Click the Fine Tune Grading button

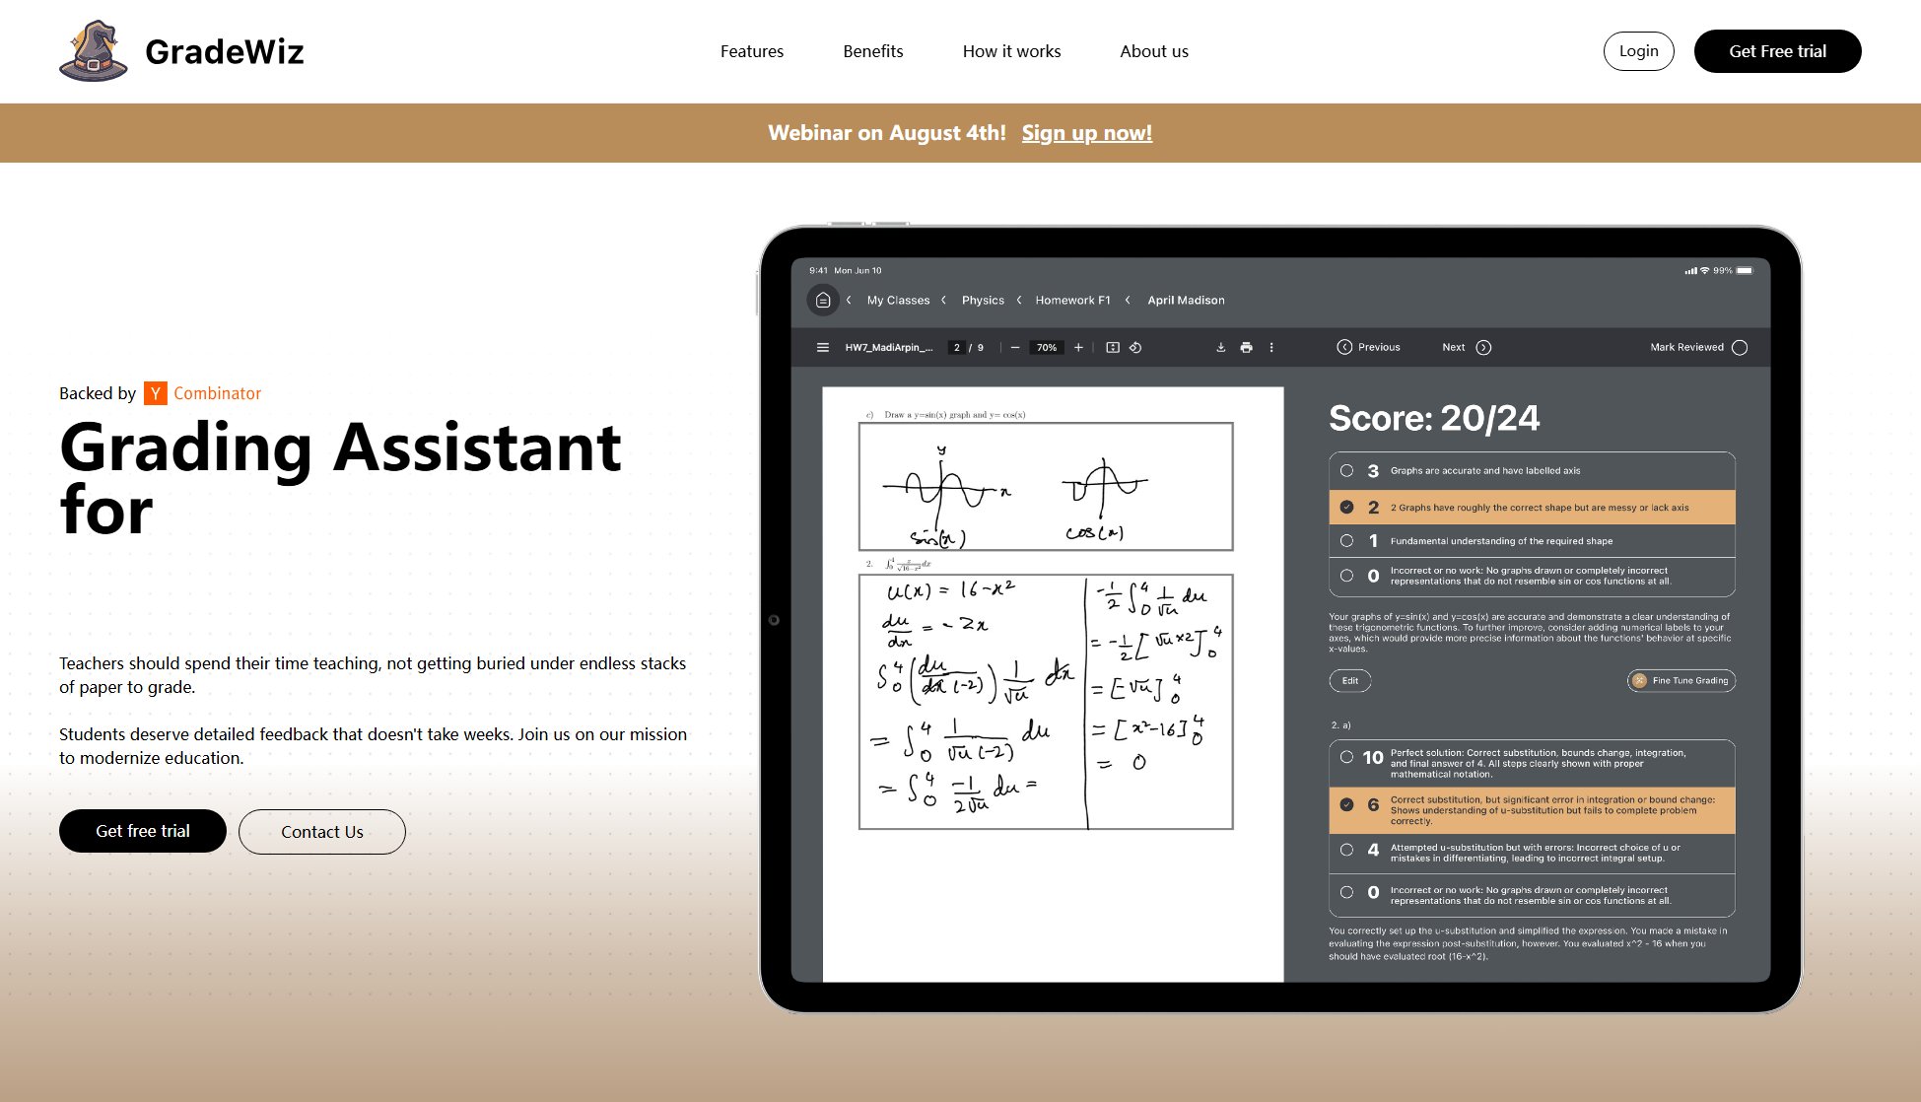1681,681
